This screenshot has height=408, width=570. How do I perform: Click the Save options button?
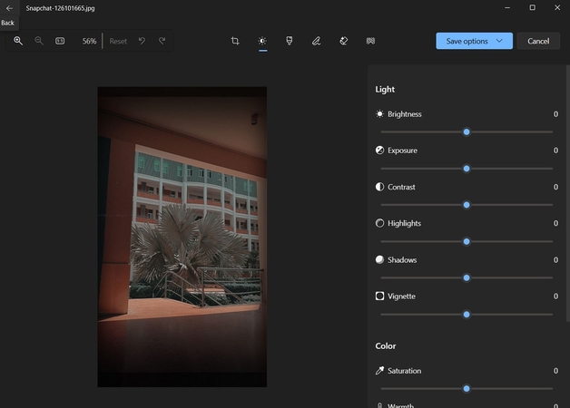click(474, 41)
